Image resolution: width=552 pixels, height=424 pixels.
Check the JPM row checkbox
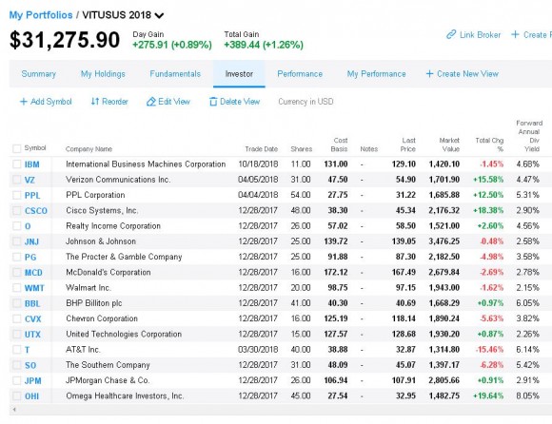pyautogui.click(x=16, y=380)
